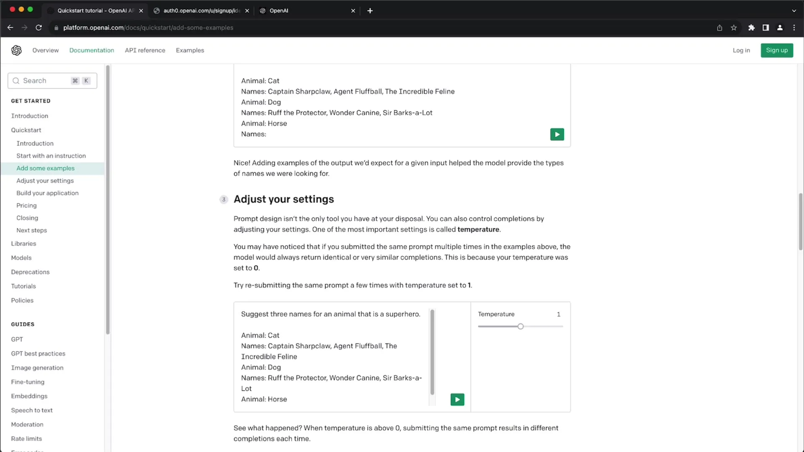
Task: Open the Overview nav item
Action: pyautogui.click(x=45, y=50)
